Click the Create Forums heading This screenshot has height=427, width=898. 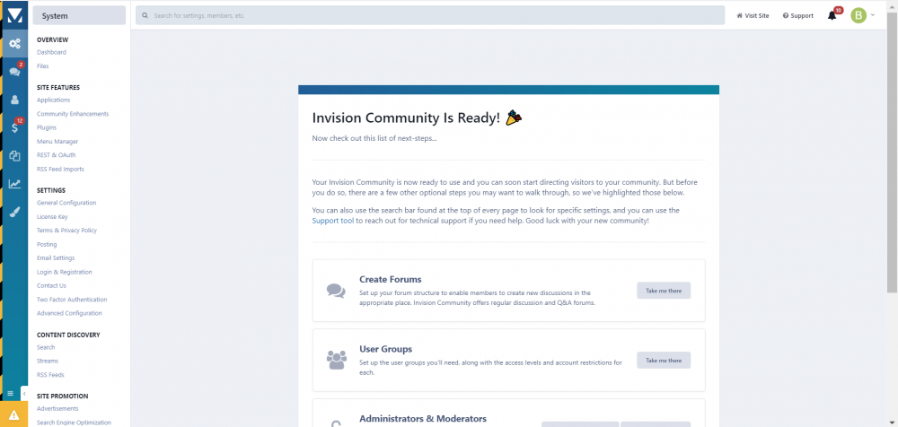391,279
